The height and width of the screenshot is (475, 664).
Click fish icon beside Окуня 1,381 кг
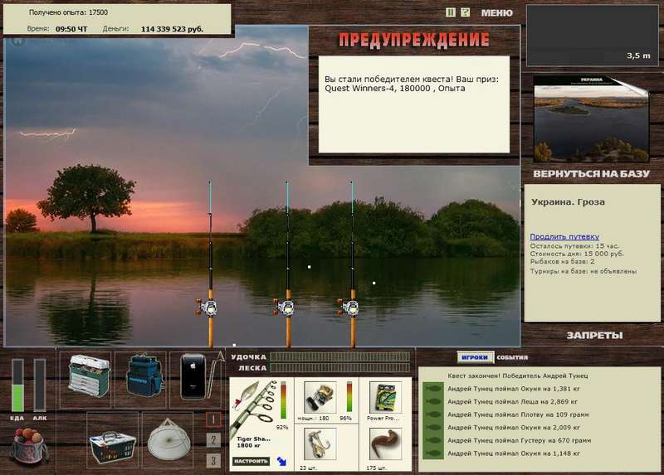click(432, 389)
